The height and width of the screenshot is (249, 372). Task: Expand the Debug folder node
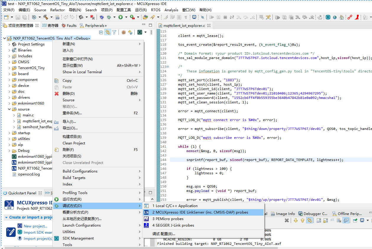(9, 151)
